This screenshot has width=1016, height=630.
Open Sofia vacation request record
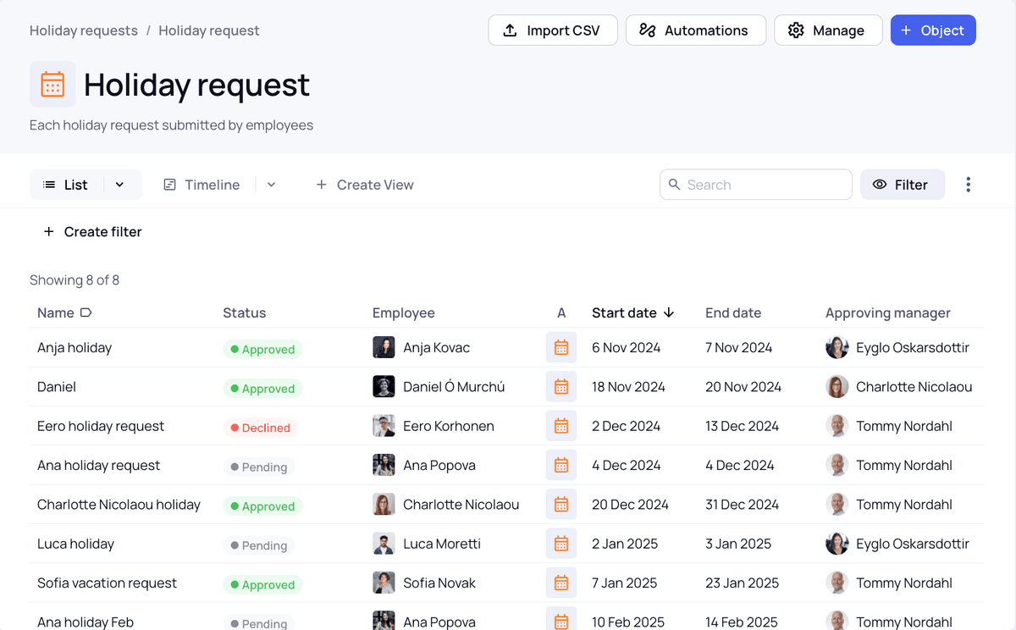(107, 583)
